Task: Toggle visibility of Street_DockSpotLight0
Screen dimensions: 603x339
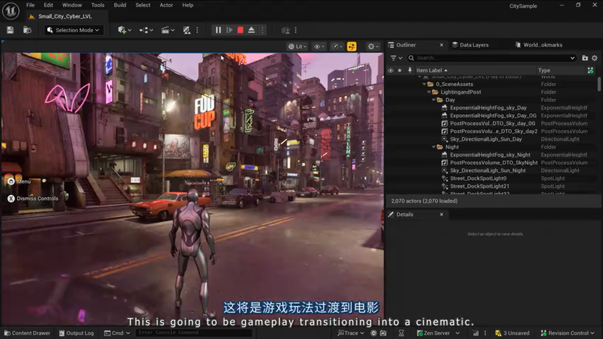Action: click(391, 178)
